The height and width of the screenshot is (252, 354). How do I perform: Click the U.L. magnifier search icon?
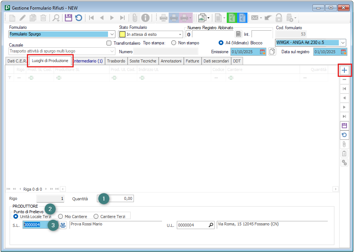click(x=211, y=225)
